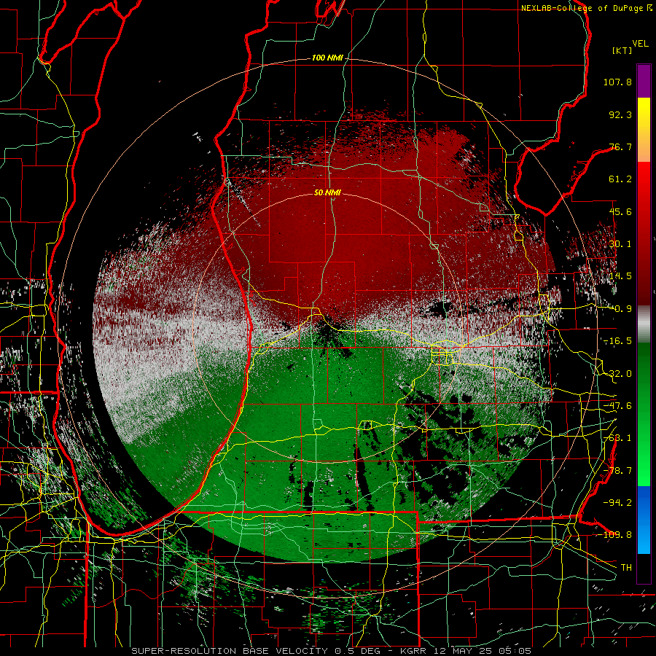
Task: Pick the yellow-orange segment of the color bar
Action: click(x=644, y=130)
